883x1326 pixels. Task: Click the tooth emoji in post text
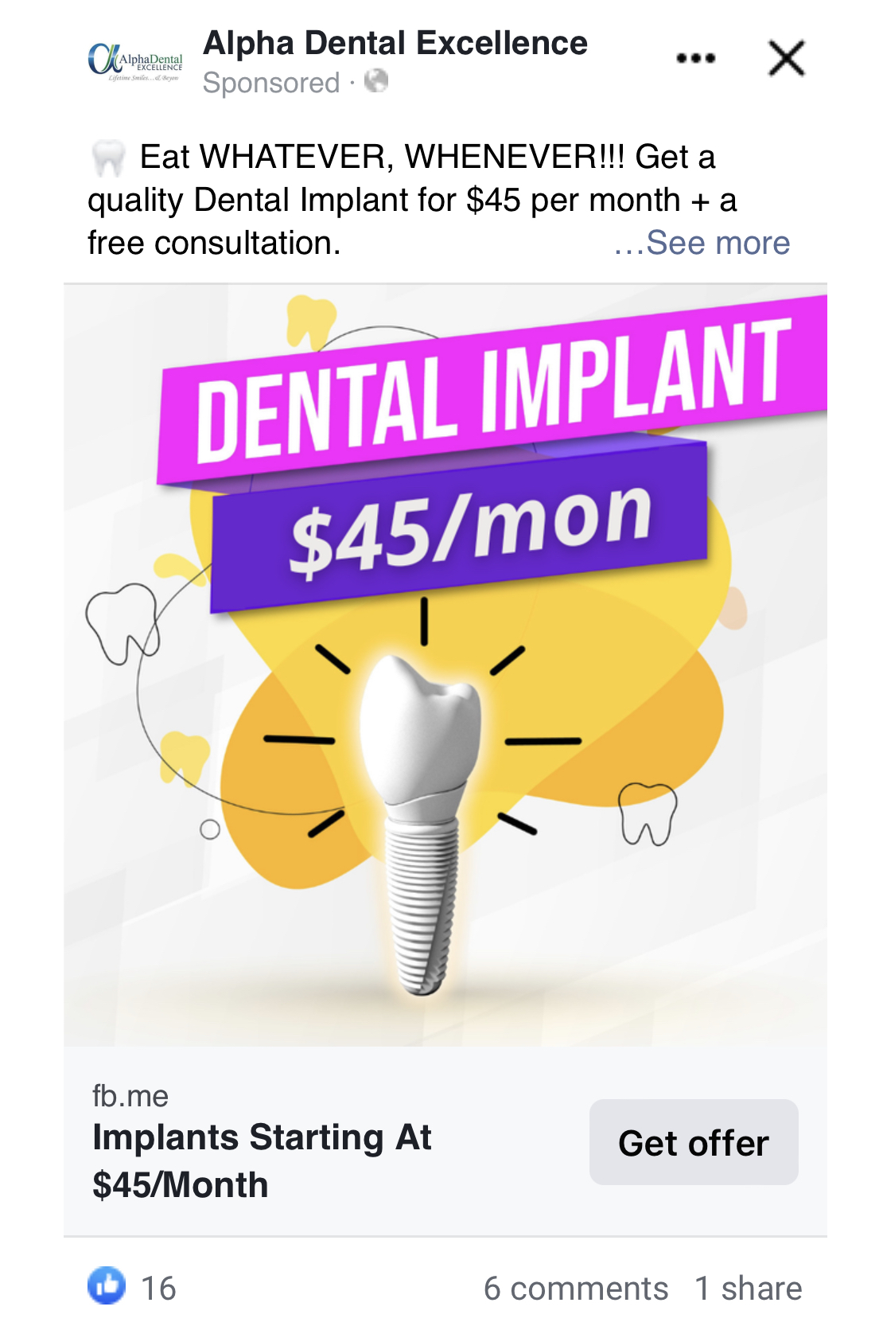click(x=108, y=158)
